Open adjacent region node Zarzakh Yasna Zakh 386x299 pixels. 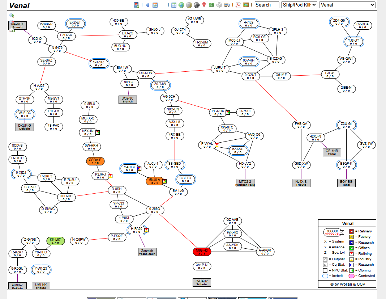(147, 252)
